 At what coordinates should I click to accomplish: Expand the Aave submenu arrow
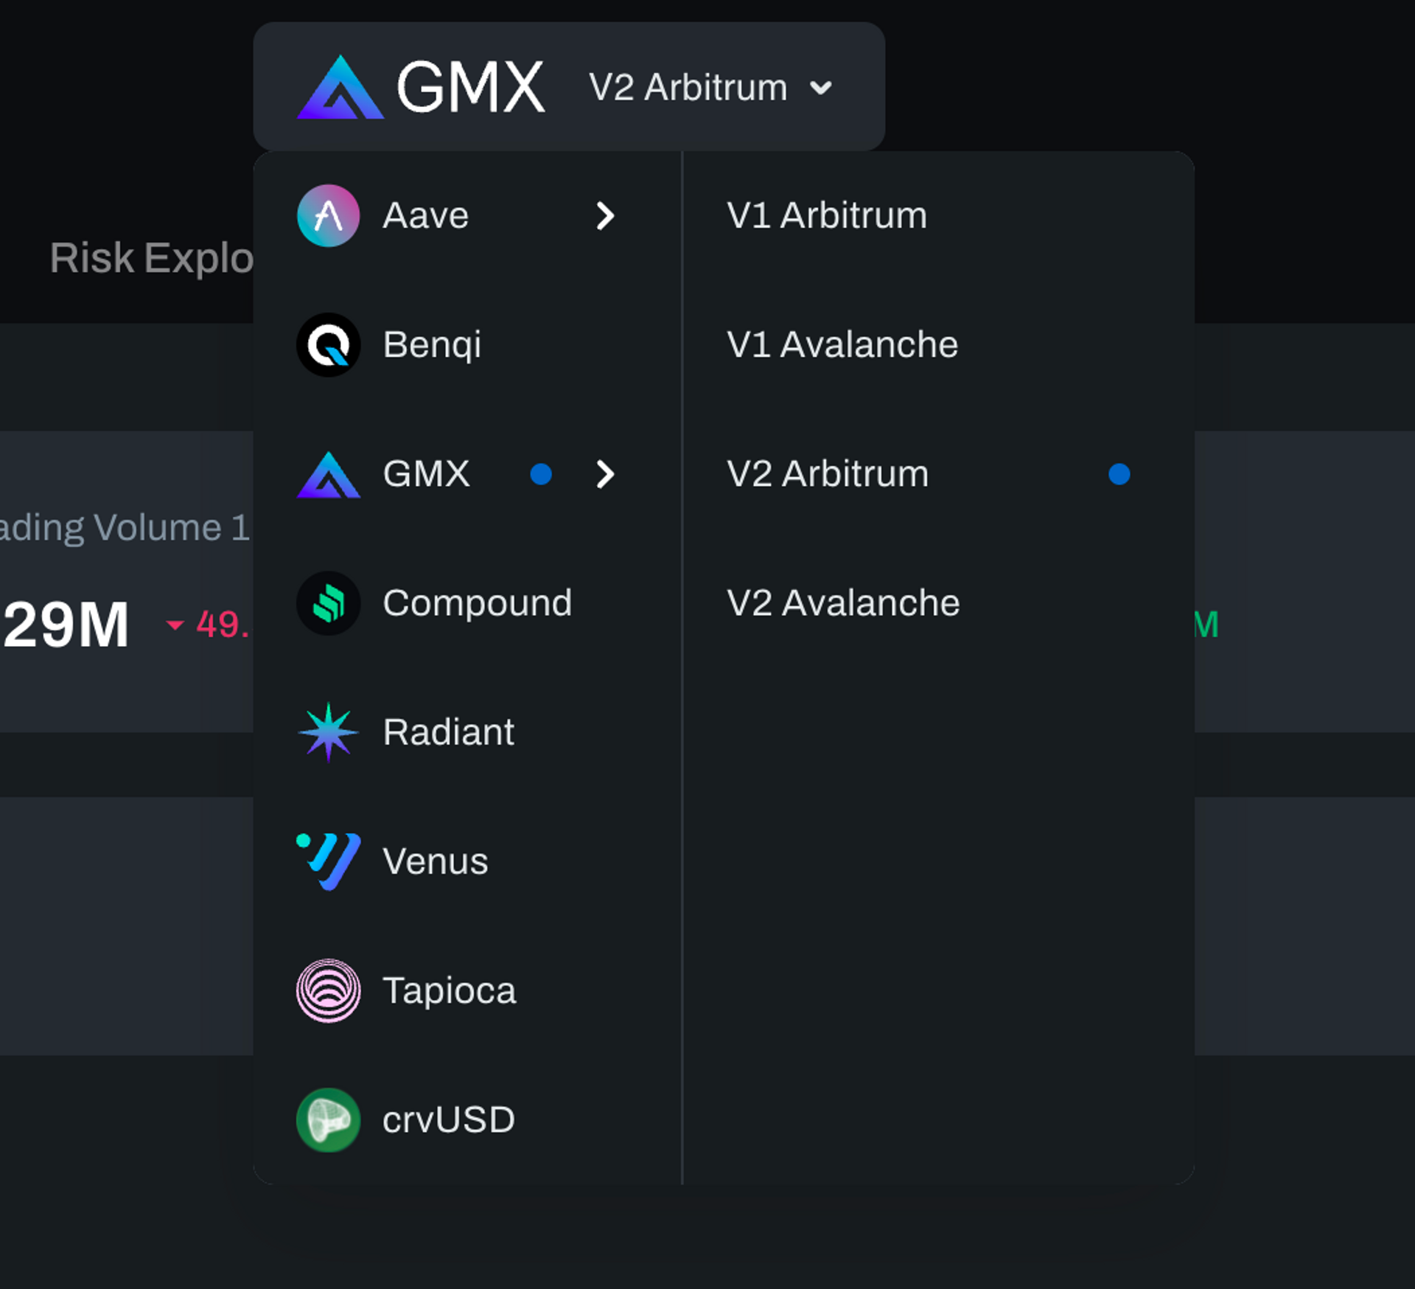point(605,216)
